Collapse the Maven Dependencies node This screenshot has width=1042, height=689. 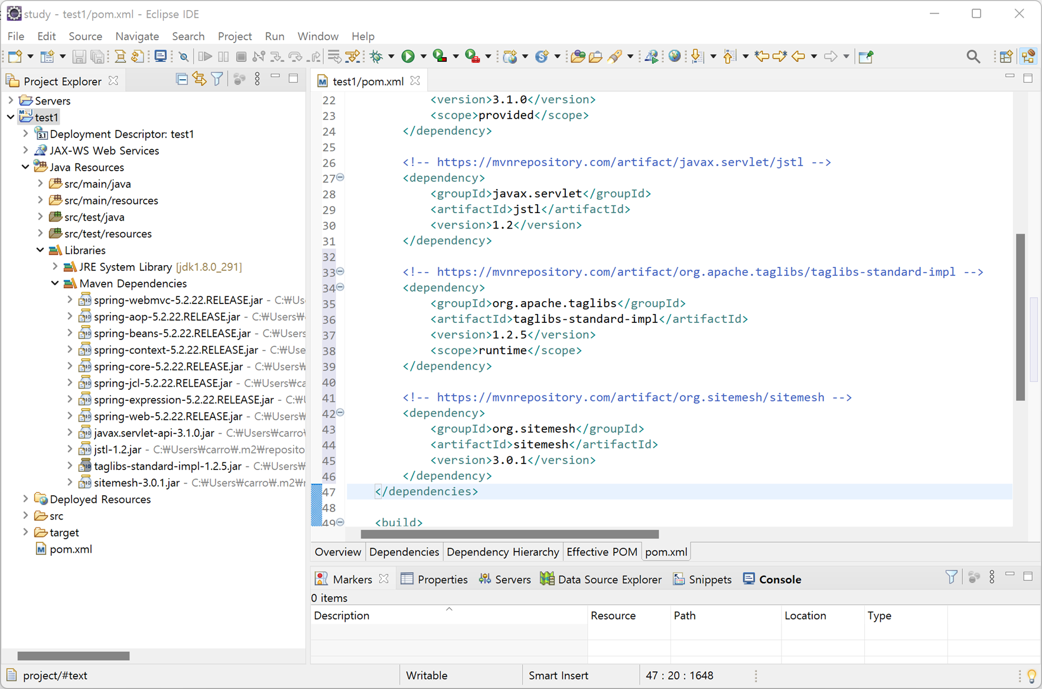coord(55,283)
